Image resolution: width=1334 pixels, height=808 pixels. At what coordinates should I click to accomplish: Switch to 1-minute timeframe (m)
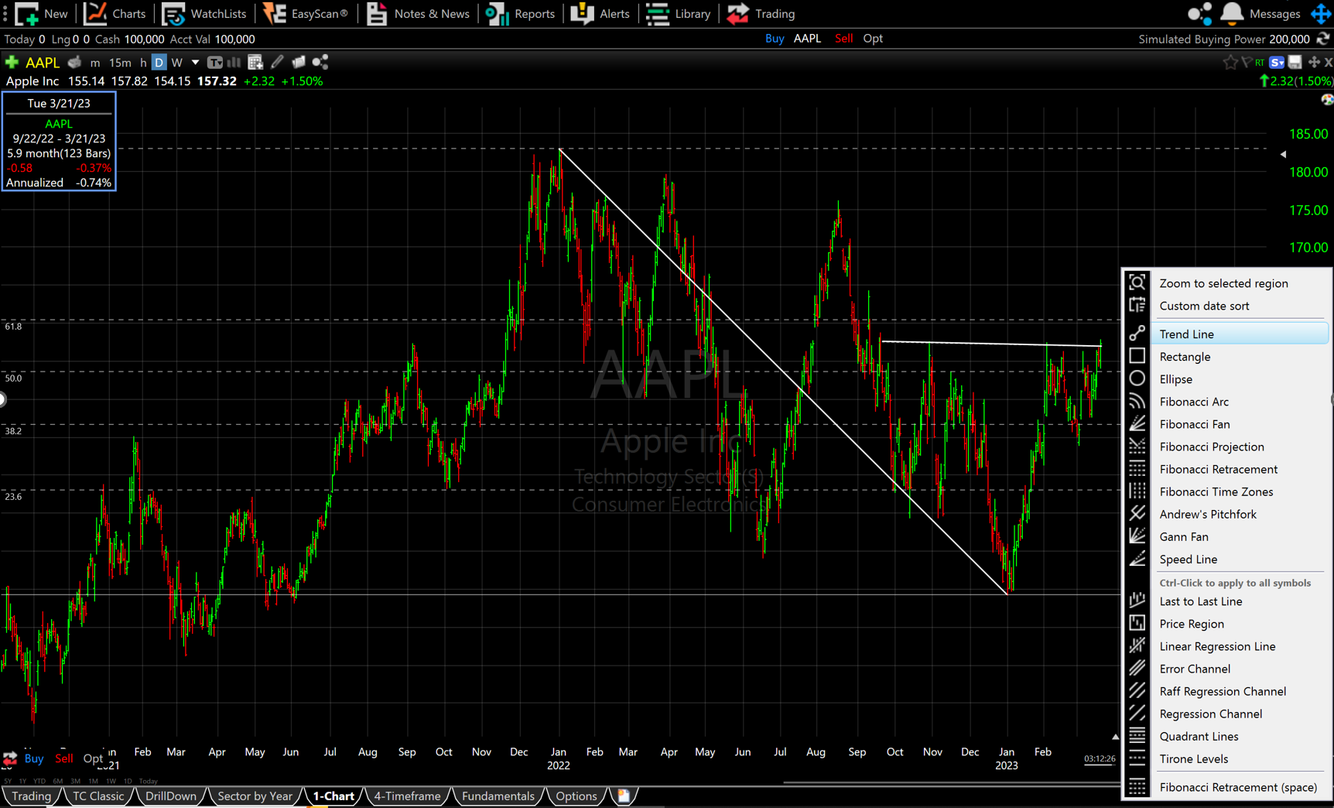95,63
